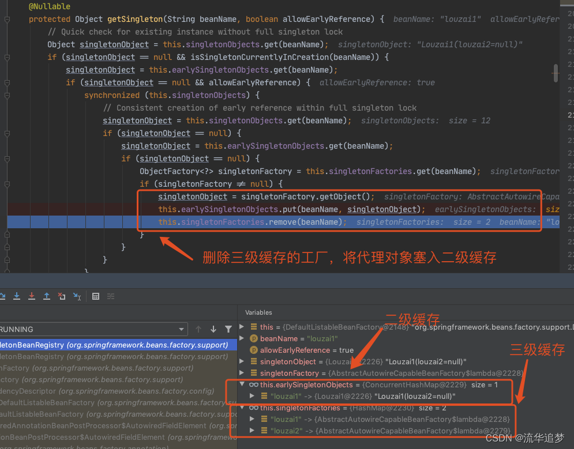Click the red Force Step Into icon
574x449 pixels.
click(x=32, y=296)
